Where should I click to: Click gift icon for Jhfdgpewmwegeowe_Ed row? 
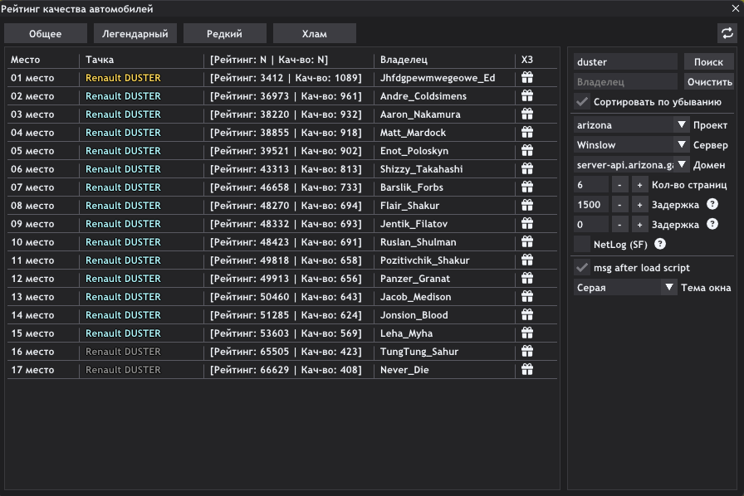527,77
